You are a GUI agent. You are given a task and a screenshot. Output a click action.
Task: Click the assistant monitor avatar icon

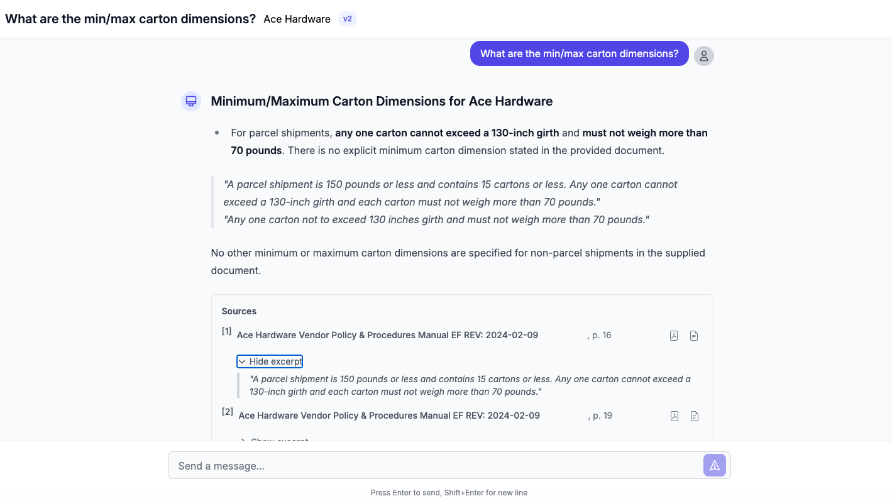190,101
